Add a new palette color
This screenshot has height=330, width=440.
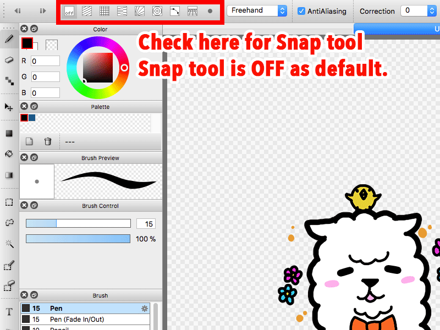tap(30, 141)
